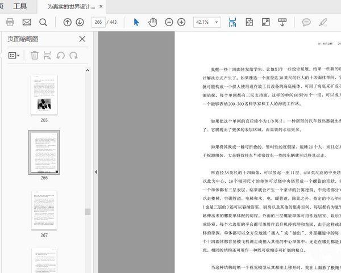This screenshot has height=273, width=341.
Task: Click the email envelope icon
Action: (27, 22)
